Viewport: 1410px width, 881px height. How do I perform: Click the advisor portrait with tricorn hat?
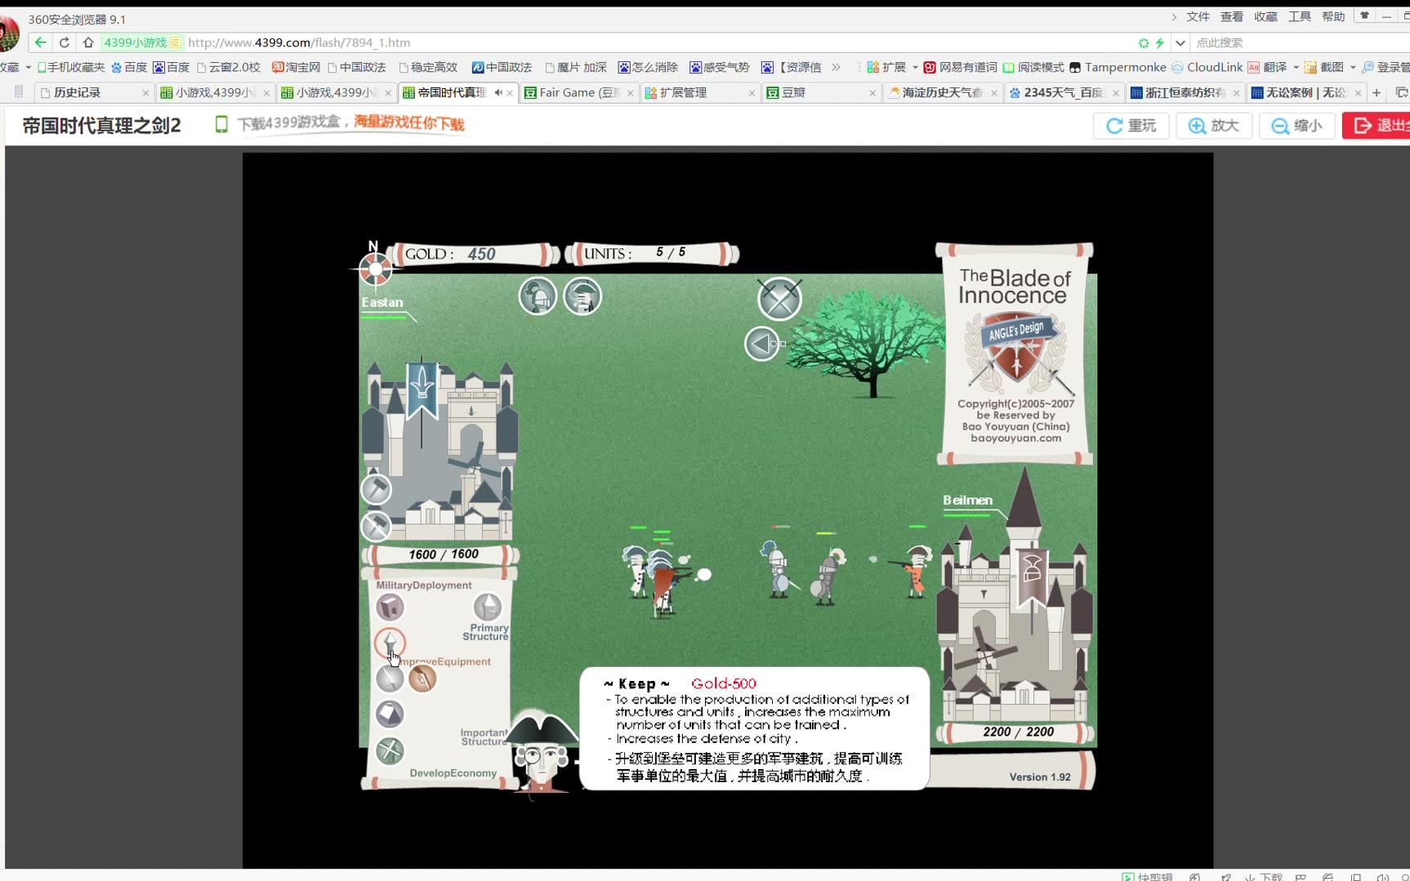(541, 751)
